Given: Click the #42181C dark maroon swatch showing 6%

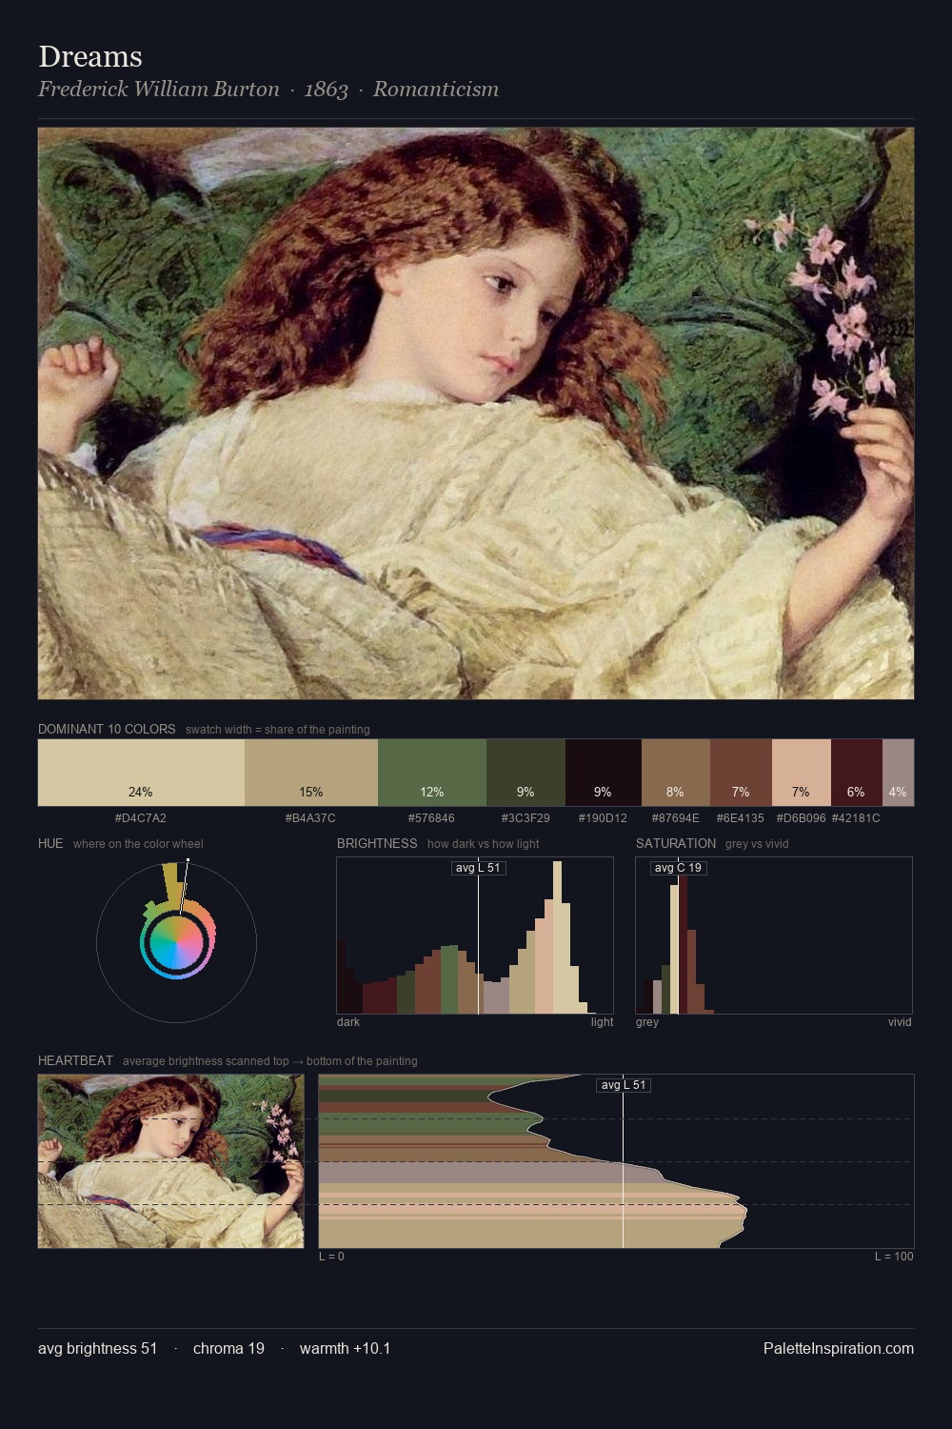Looking at the screenshot, I should 857,773.
